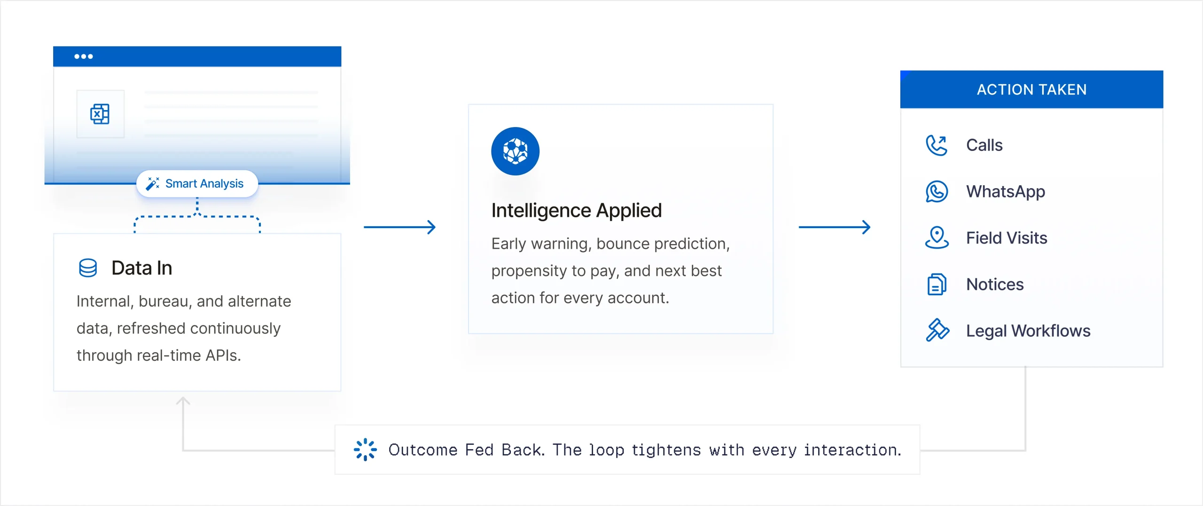The height and width of the screenshot is (506, 1203).
Task: Click the Smart Analysis pill button
Action: click(x=197, y=183)
